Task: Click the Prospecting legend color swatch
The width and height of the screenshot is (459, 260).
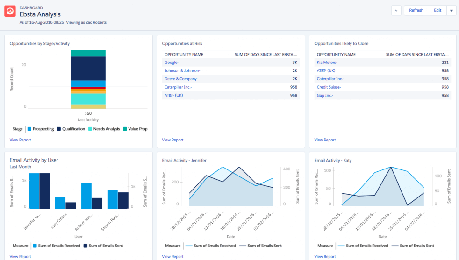Action: [29, 129]
